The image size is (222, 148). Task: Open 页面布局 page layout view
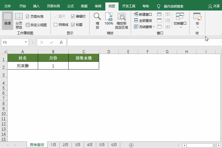click(35, 16)
